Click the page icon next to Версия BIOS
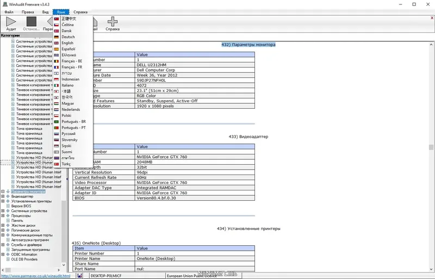Screen dimensions: 435x279 click(x=8, y=206)
